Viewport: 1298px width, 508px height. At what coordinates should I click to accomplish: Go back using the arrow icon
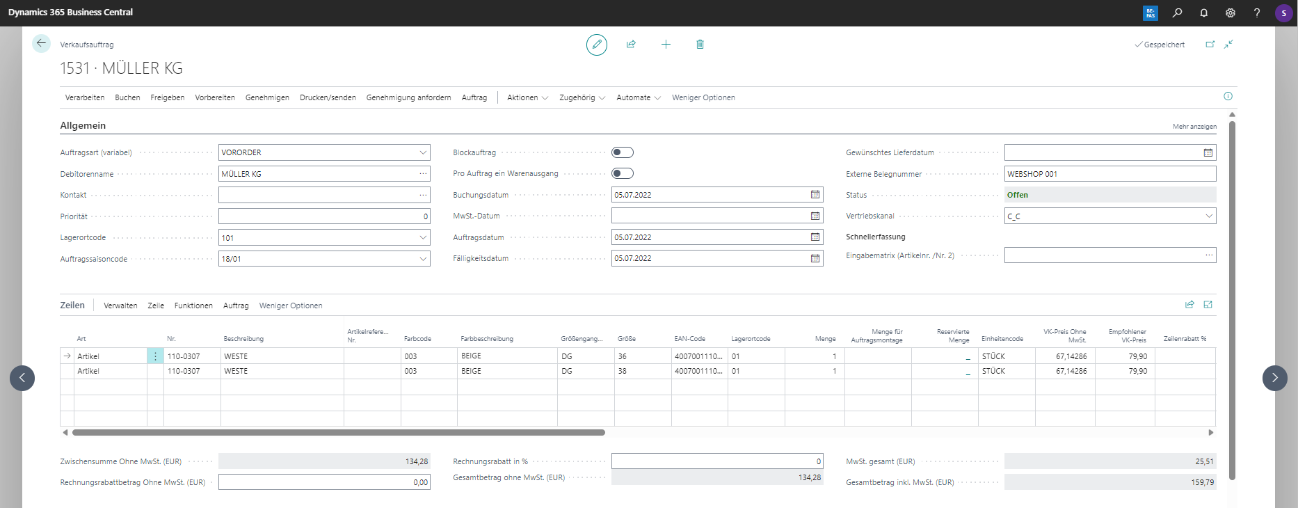41,44
